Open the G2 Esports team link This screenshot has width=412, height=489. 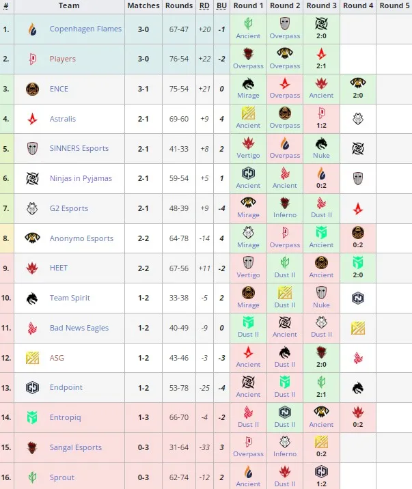[68, 208]
